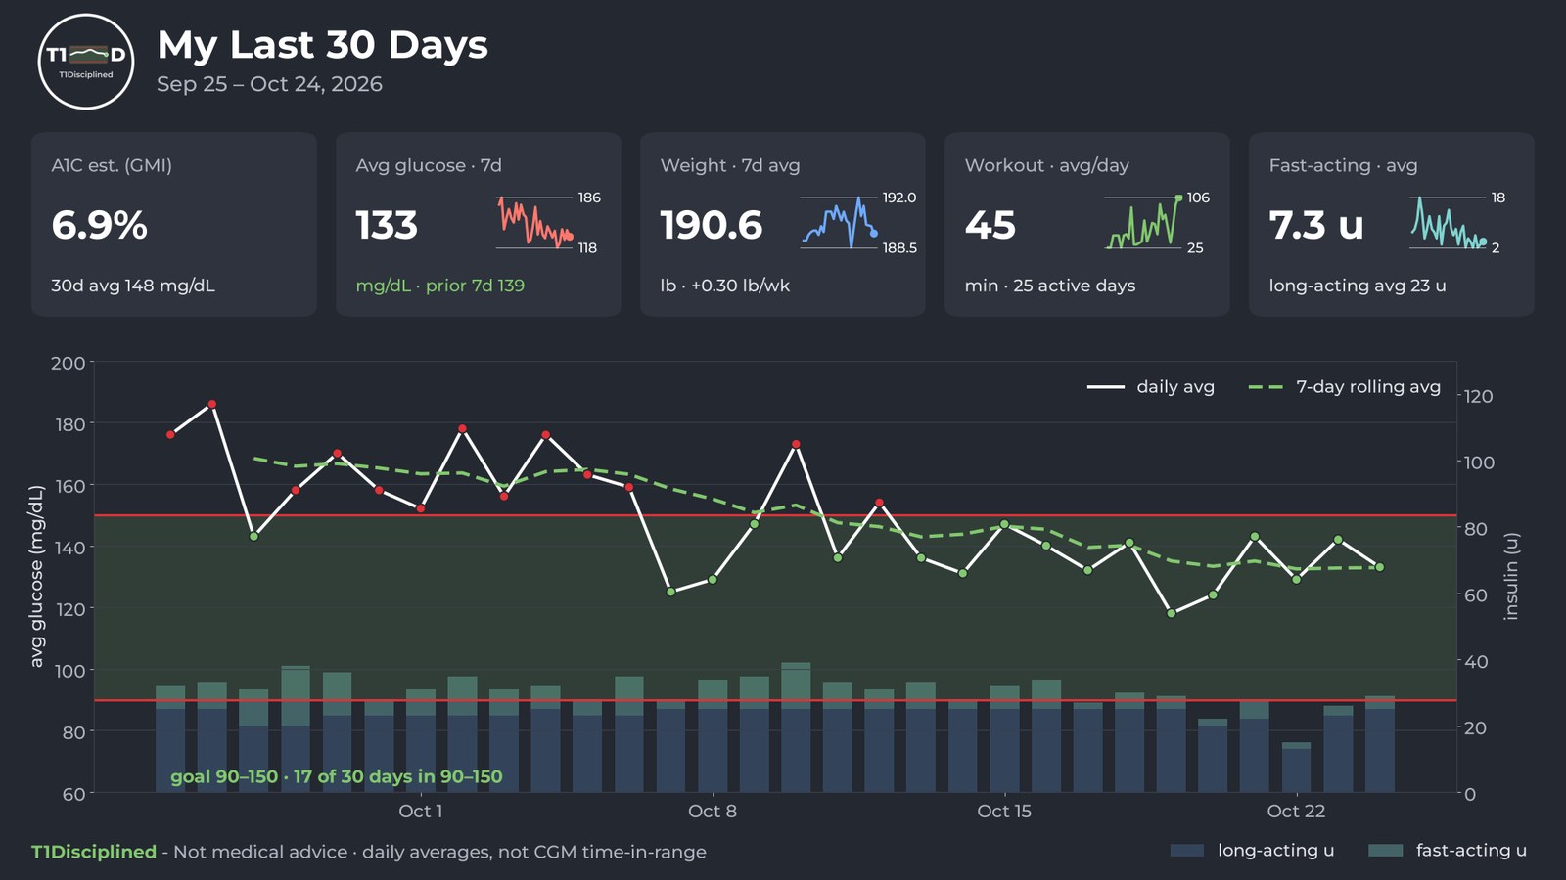Image resolution: width=1566 pixels, height=880 pixels.
Task: Click the 106 max label on workout sparkline
Action: [1198, 198]
